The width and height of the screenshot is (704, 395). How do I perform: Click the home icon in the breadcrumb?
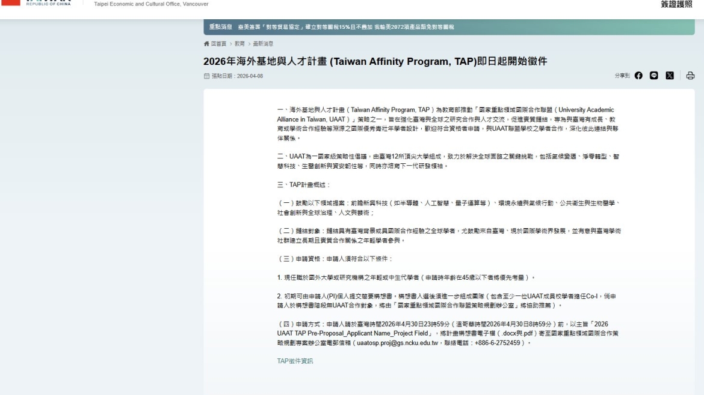[x=206, y=44]
